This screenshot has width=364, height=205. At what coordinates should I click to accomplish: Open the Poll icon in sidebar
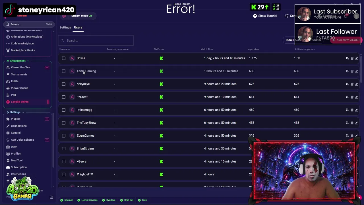(8, 95)
